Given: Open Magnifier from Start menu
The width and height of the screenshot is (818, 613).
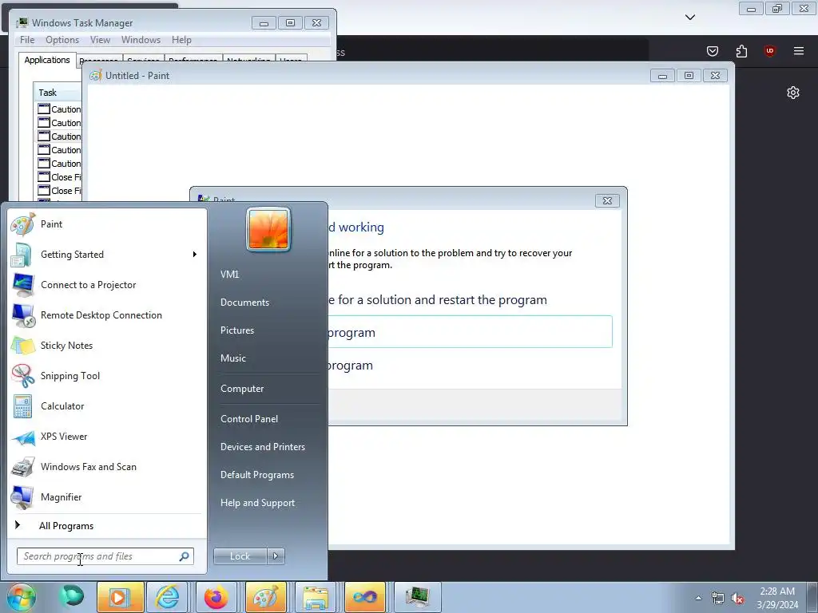Looking at the screenshot, I should pos(107,496).
